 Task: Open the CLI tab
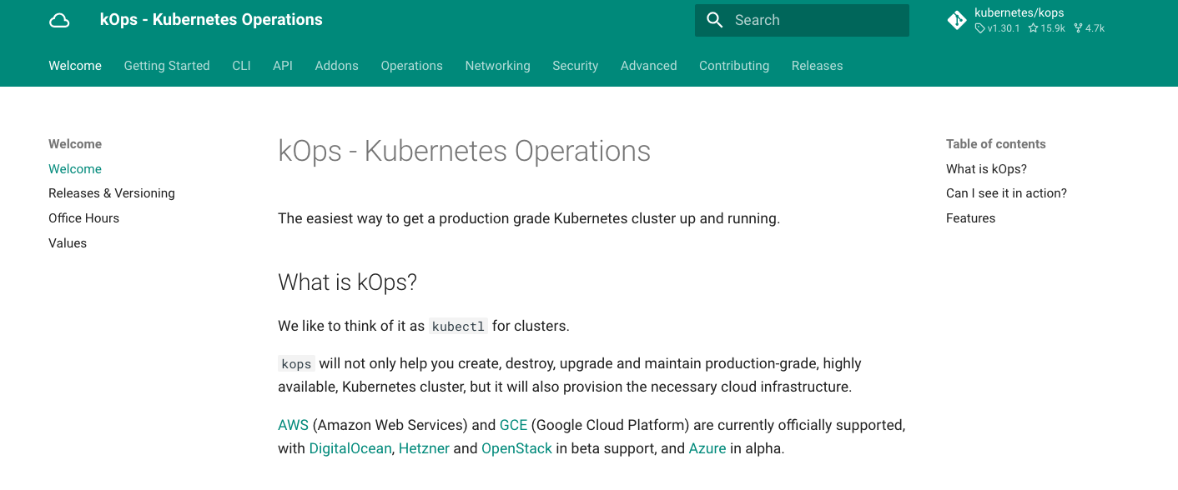pyautogui.click(x=241, y=66)
